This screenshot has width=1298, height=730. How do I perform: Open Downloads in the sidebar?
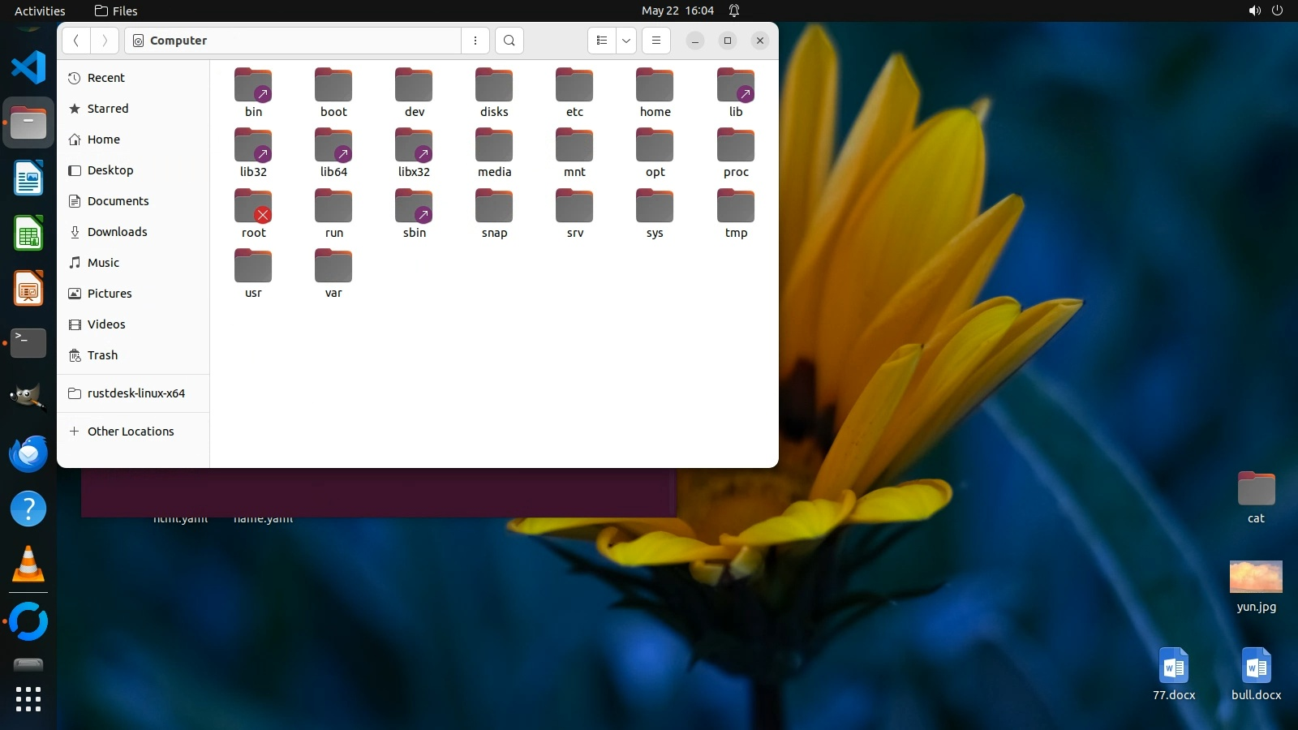[x=117, y=232]
